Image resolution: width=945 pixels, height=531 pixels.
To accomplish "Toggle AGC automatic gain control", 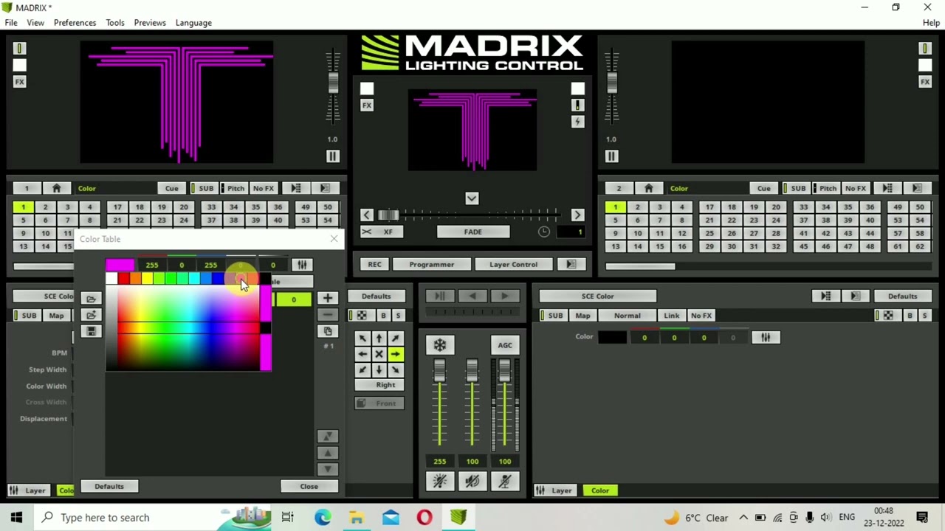I will pos(505,345).
